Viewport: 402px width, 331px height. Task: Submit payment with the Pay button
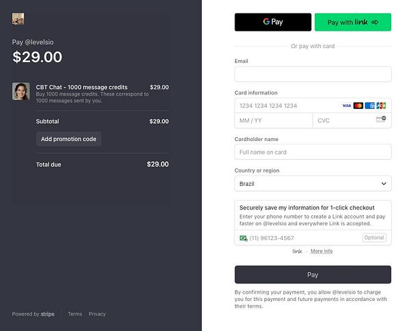pos(313,275)
